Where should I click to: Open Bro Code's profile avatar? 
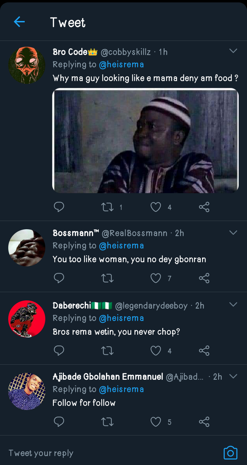click(27, 65)
